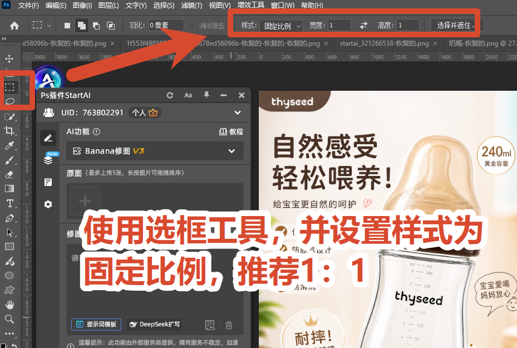This screenshot has height=348, width=517.
Task: Switch to 奶瓶-恢复的.png document tab
Action: click(481, 43)
